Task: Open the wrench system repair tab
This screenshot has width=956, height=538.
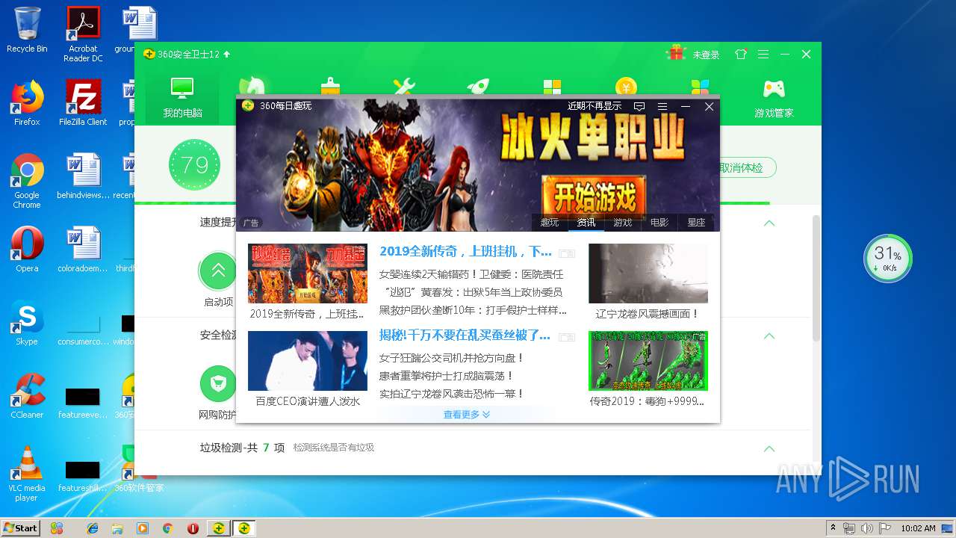Action: 404,85
